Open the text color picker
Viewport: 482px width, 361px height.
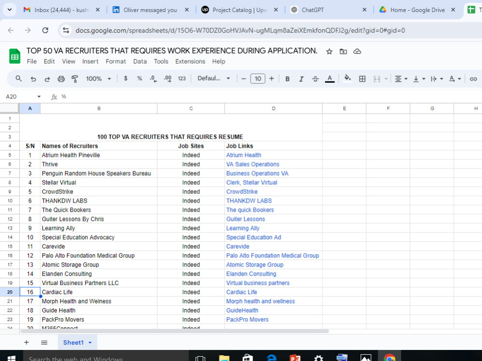point(330,79)
